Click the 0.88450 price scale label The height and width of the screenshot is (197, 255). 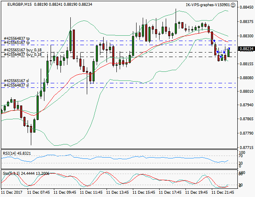pyautogui.click(x=246, y=7)
